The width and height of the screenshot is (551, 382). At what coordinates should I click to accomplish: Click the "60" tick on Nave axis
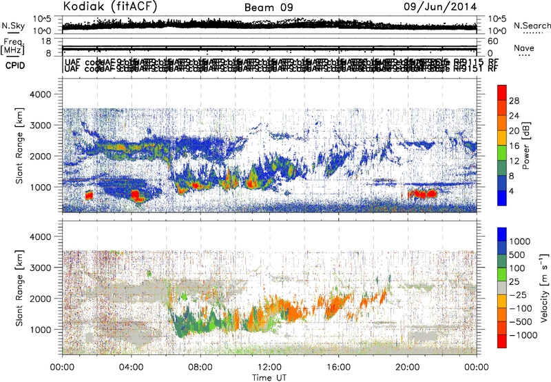click(x=493, y=41)
